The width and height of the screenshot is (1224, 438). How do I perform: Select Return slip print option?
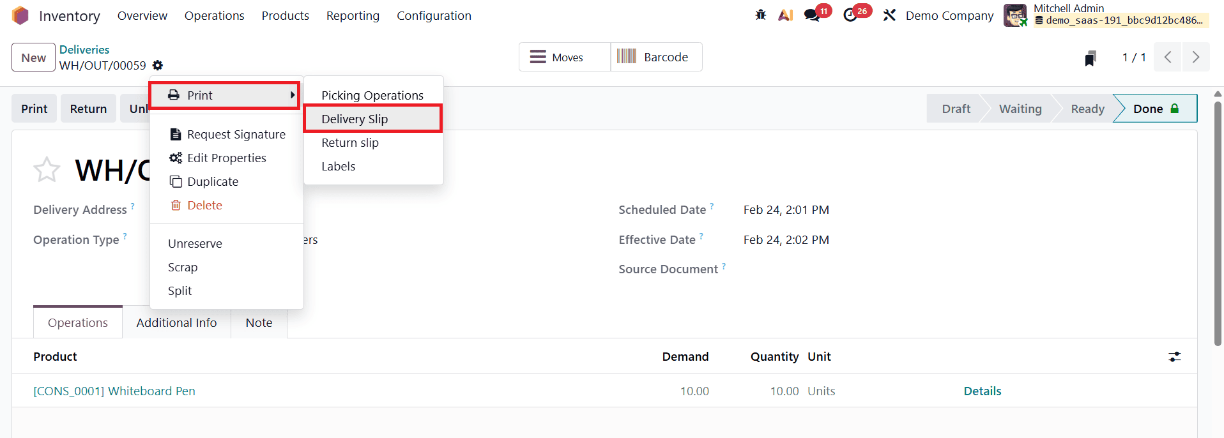click(373, 142)
